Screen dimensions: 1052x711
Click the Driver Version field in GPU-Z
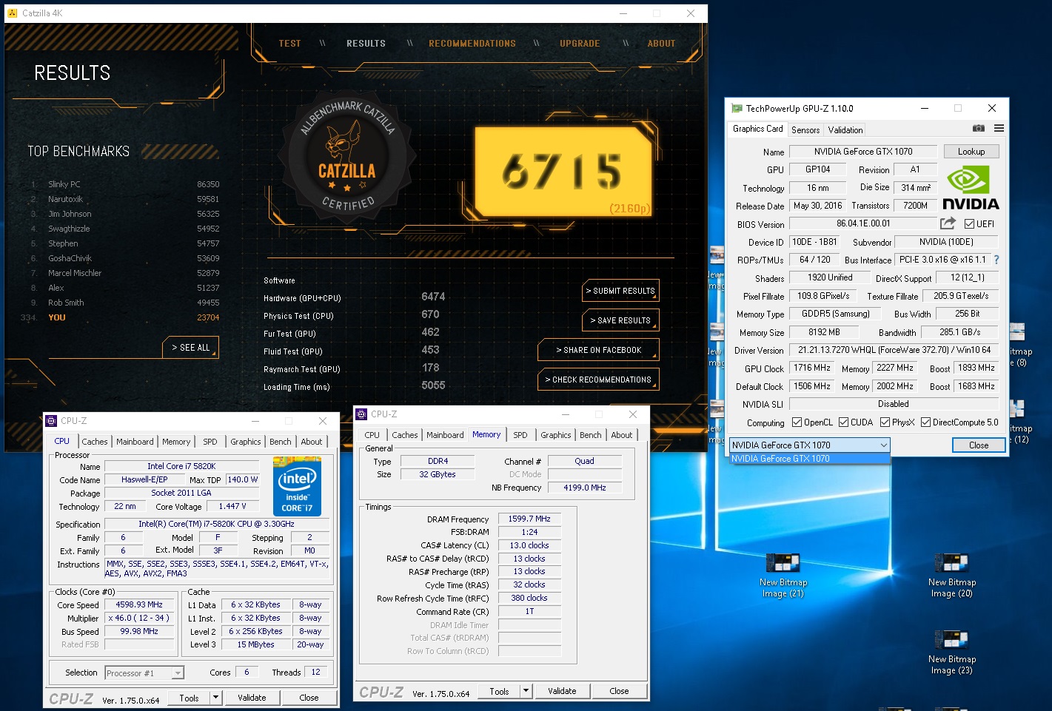click(x=894, y=350)
